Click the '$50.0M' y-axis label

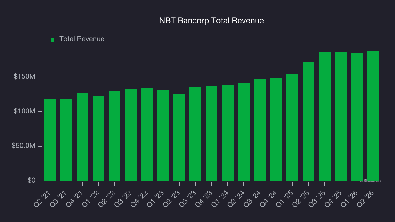pyautogui.click(x=23, y=146)
